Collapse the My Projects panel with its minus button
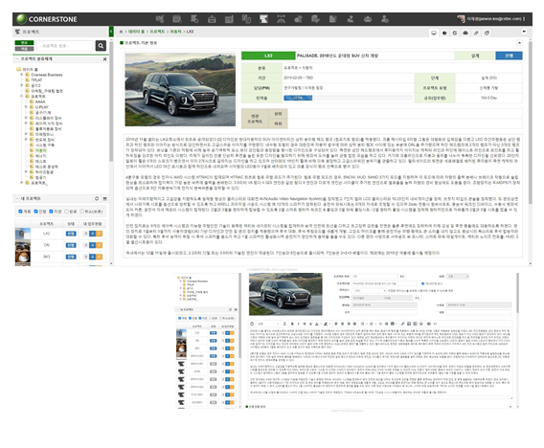 pyautogui.click(x=17, y=199)
